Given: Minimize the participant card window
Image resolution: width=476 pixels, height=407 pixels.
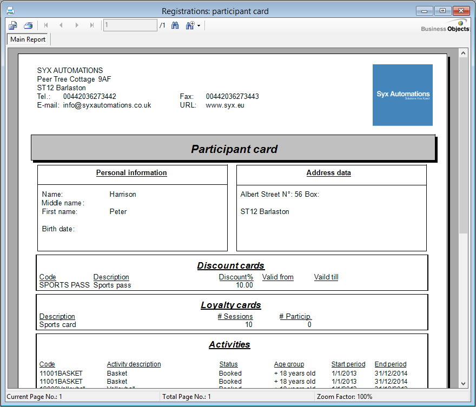Looking at the screenshot, I should pyautogui.click(x=425, y=11).
